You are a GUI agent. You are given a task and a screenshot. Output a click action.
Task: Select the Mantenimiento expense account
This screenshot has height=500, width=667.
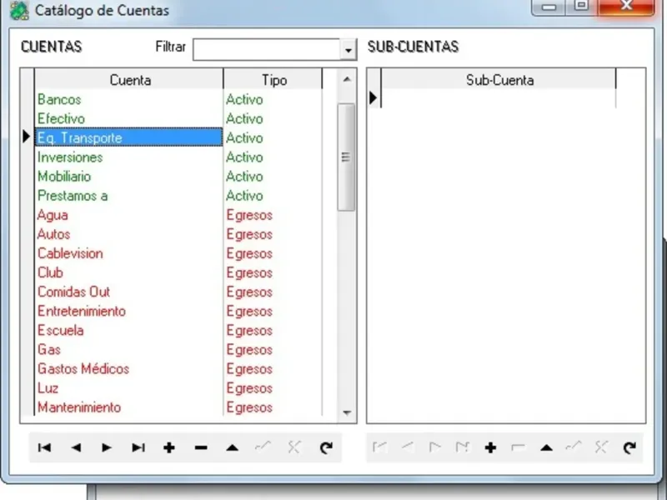(129, 407)
